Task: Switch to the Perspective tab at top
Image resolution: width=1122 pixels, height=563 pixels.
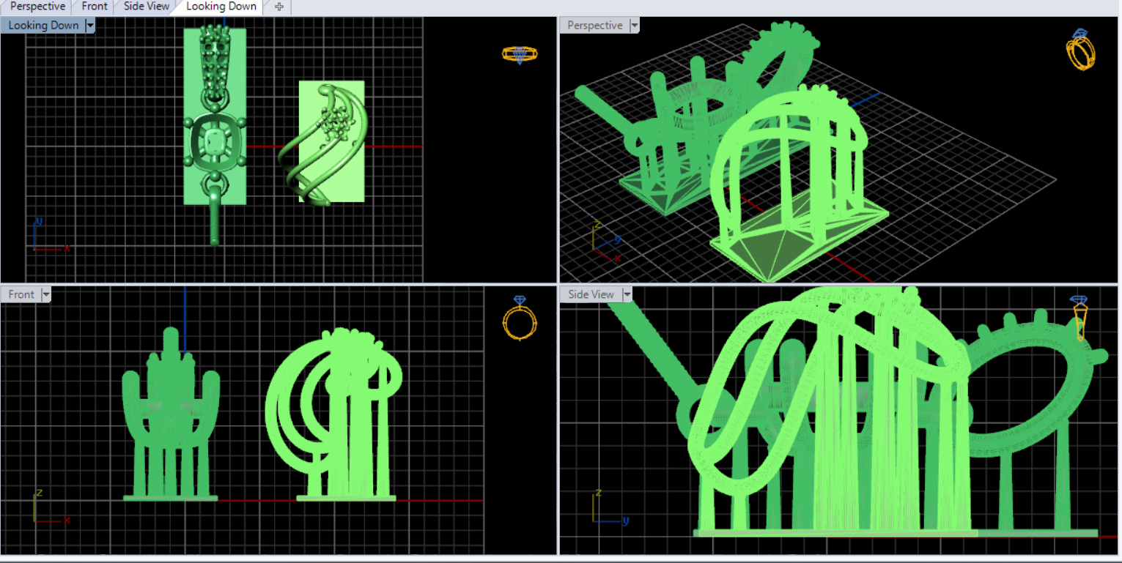Action: pyautogui.click(x=37, y=7)
